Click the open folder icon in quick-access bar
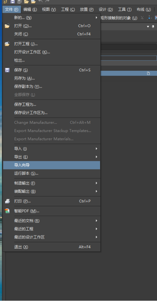 click(26, 2)
